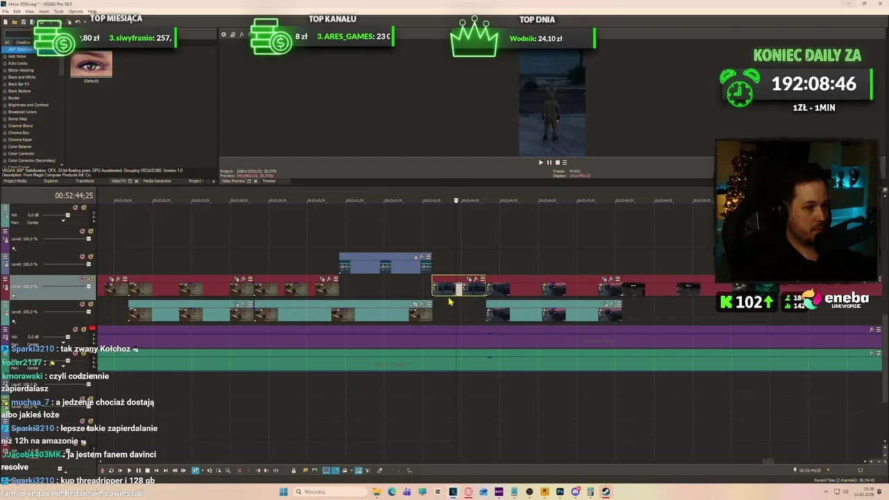Screen dimensions: 889x500
Task: Open track menu of red video track
Action: (5, 278)
